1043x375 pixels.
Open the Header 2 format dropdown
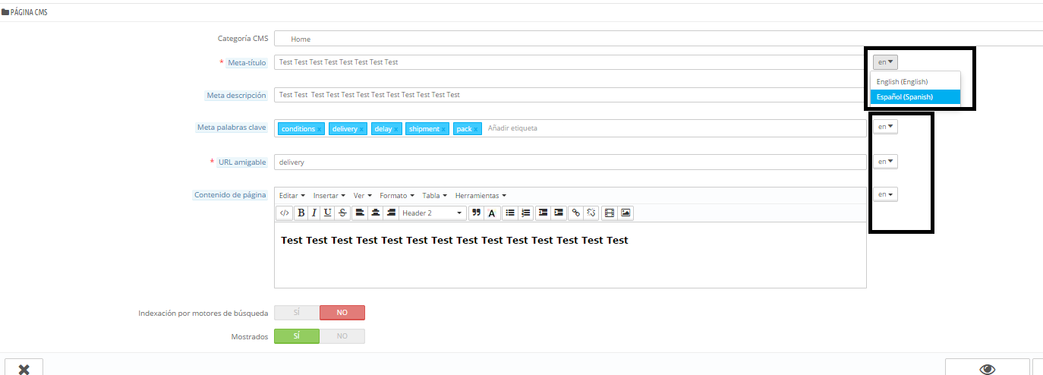pos(432,213)
